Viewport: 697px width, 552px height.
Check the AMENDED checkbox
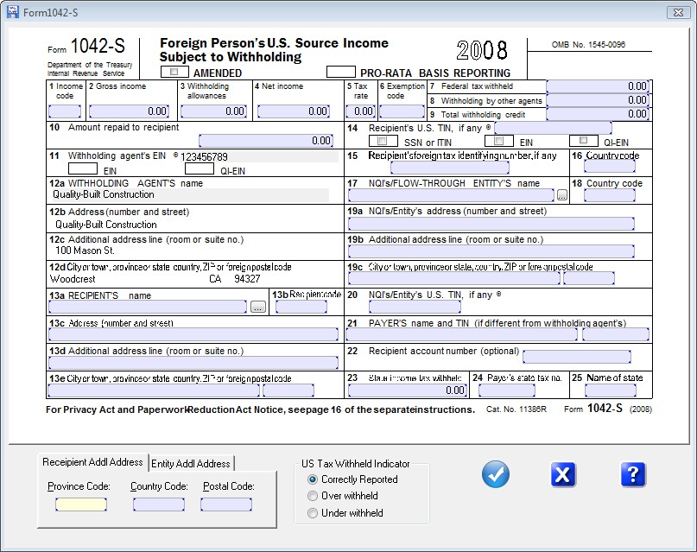point(174,72)
